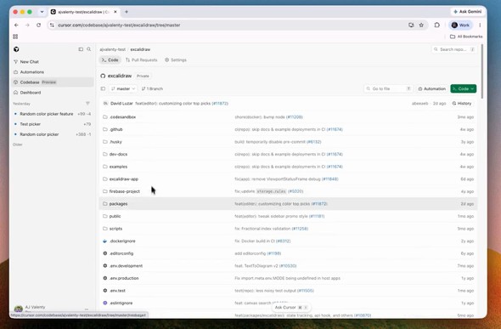Click the Cursor logo in the sidebar

click(x=16, y=49)
